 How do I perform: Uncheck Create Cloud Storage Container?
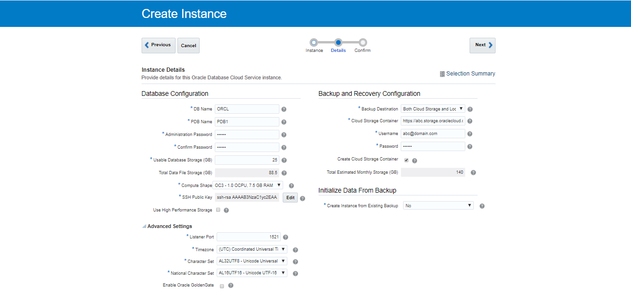[406, 160]
